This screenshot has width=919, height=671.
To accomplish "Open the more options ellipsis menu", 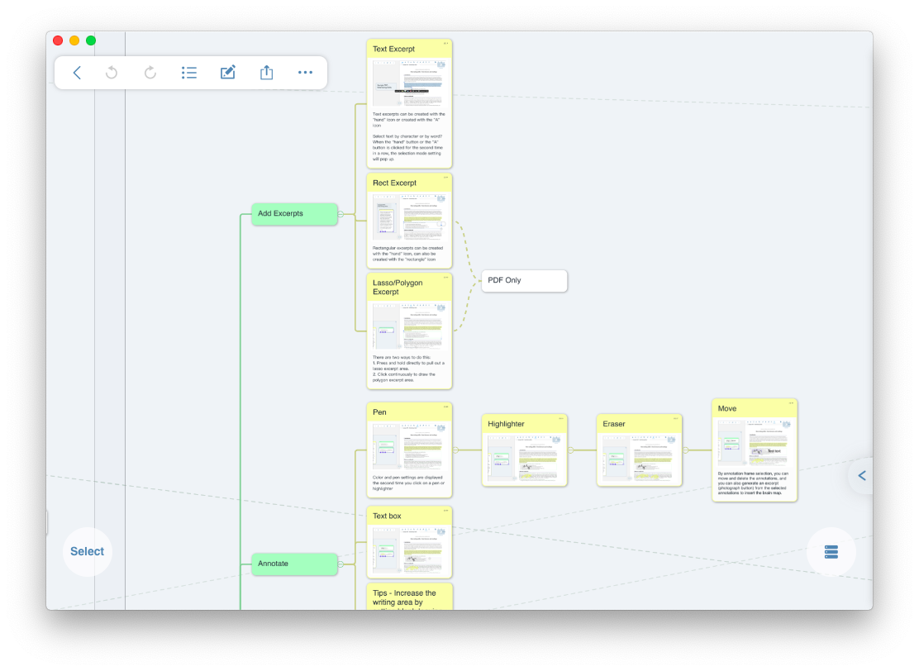I will (x=305, y=73).
